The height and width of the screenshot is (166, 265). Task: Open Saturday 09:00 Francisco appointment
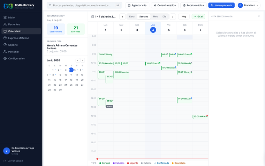pos(184,55)
